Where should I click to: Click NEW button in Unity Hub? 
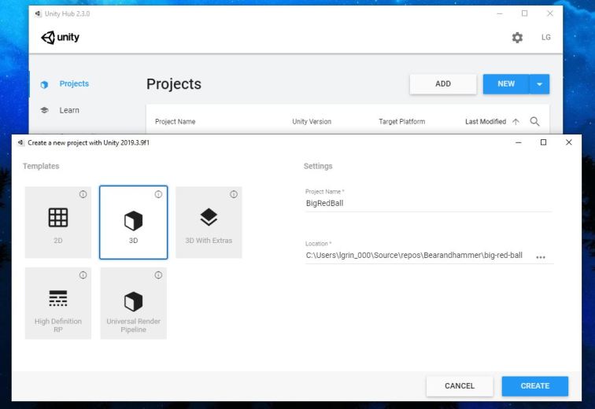click(x=506, y=84)
